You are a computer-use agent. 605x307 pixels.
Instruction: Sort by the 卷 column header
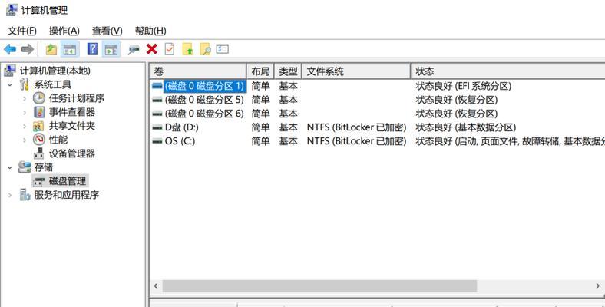[198, 71]
